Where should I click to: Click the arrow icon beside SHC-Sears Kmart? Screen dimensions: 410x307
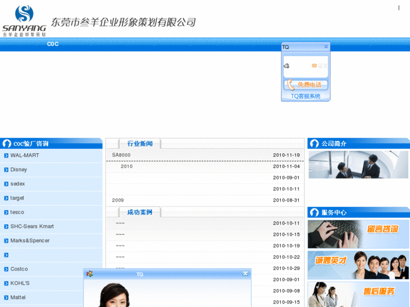click(x=6, y=226)
